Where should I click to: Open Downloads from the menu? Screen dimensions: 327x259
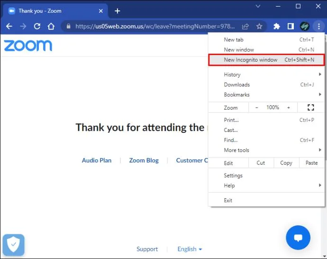pyautogui.click(x=266, y=84)
